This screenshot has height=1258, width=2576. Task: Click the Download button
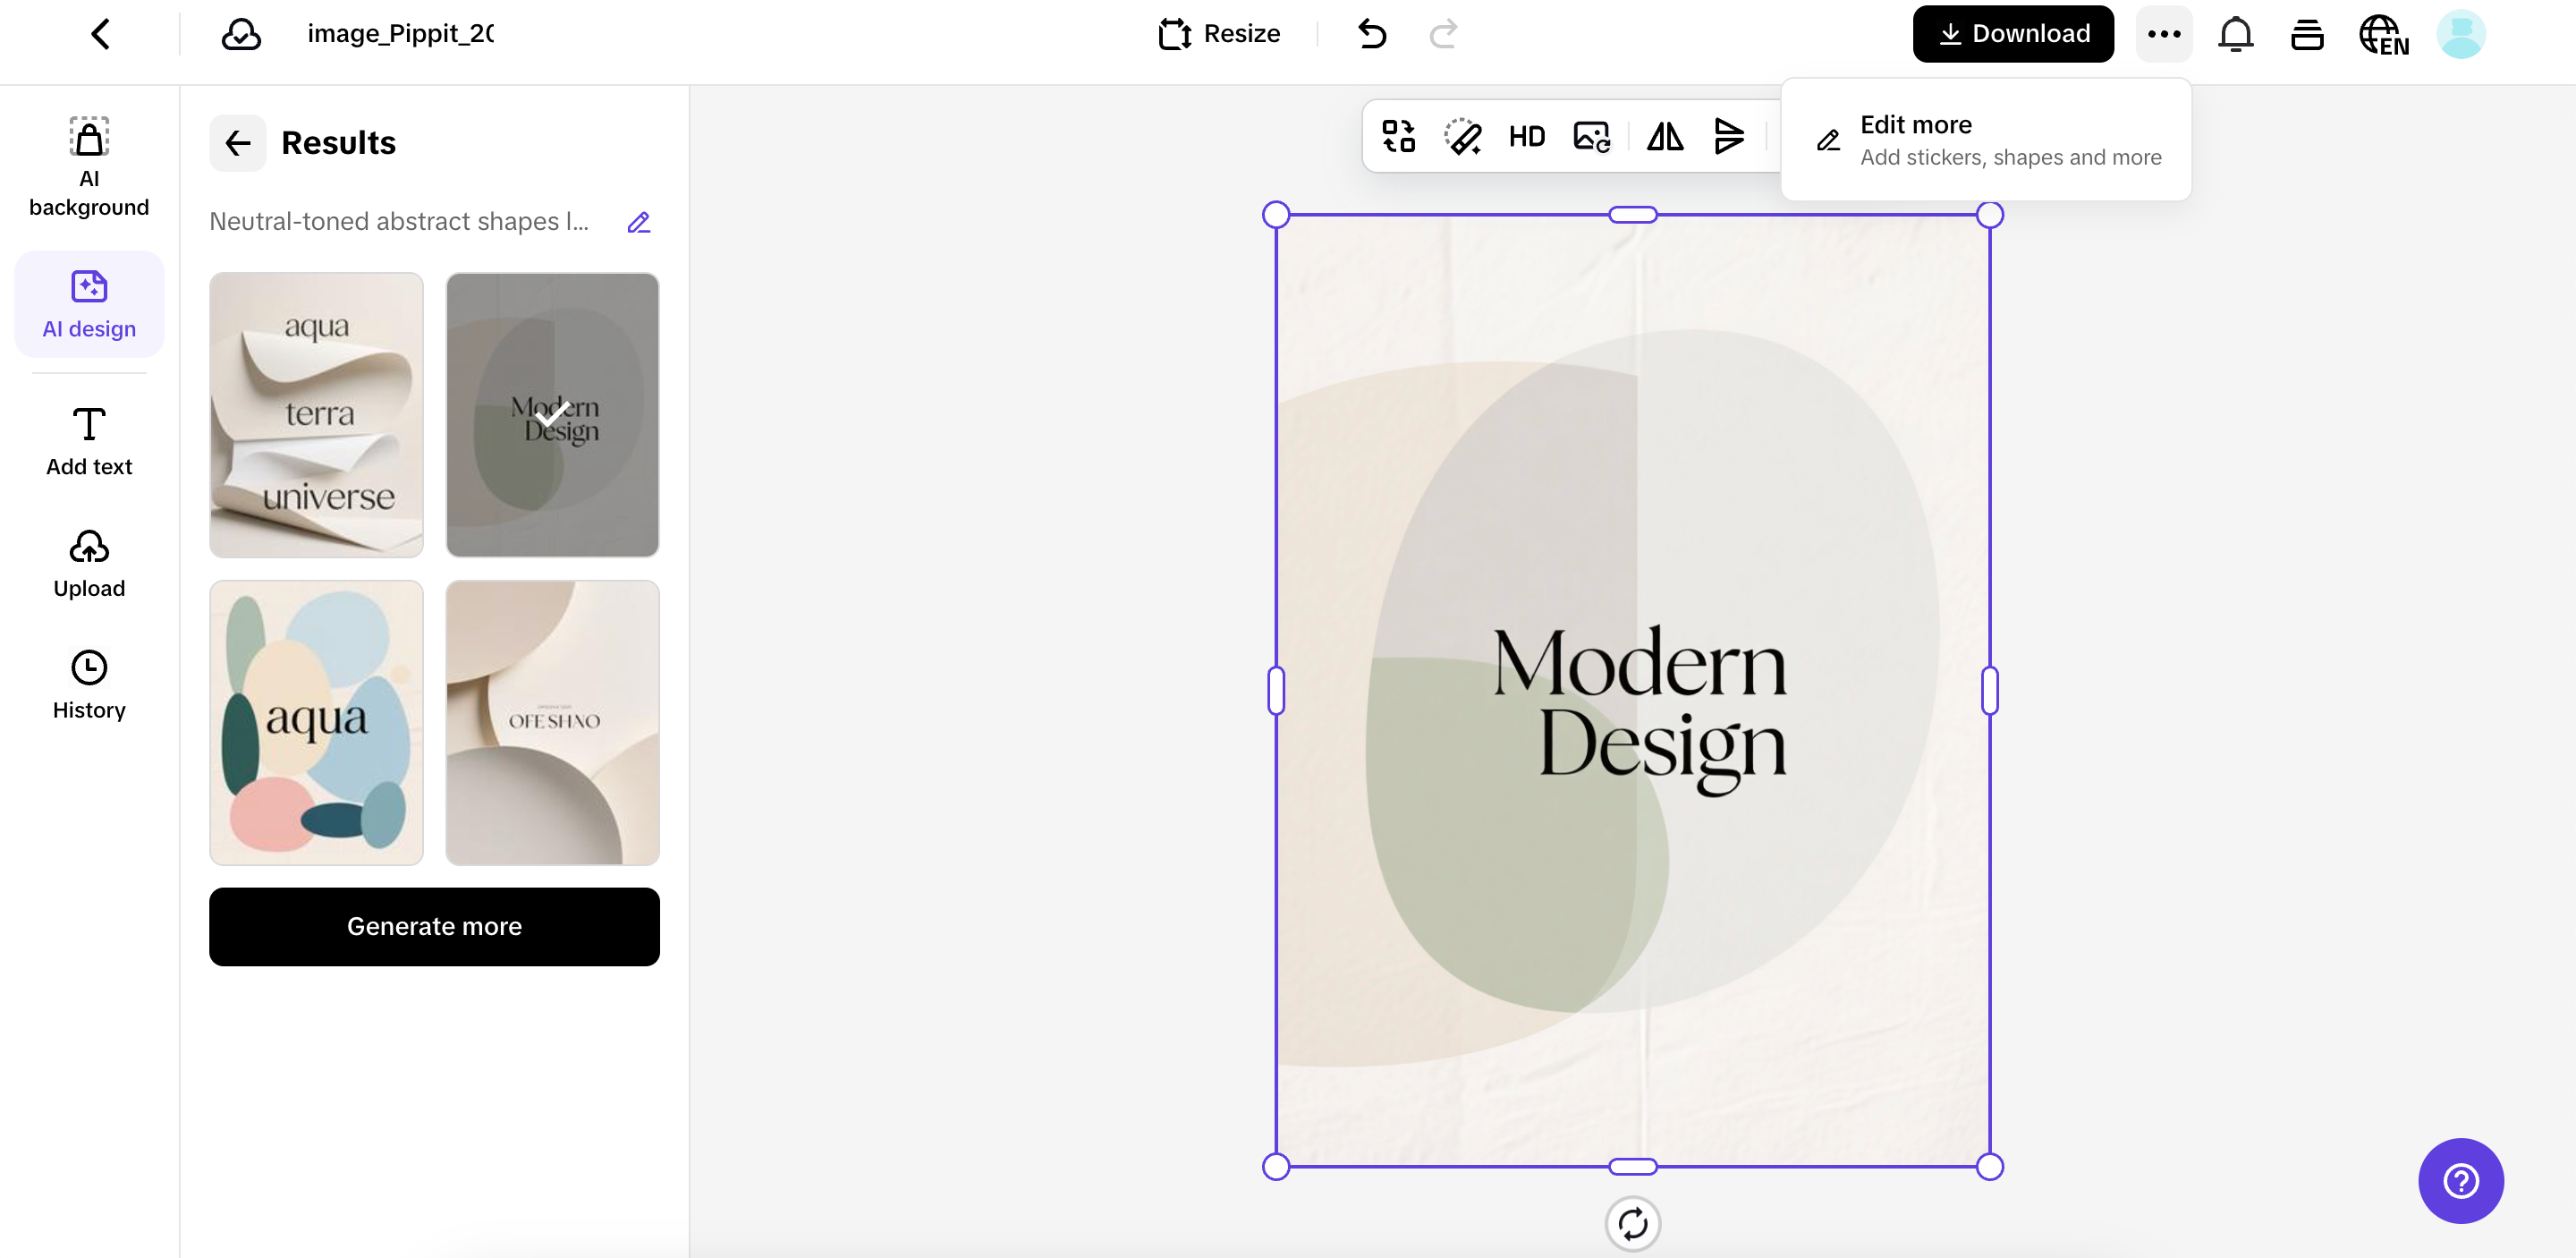(x=2012, y=34)
